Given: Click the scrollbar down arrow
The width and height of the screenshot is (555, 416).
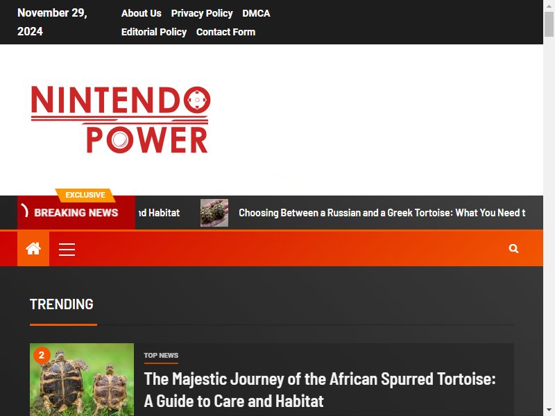Looking at the screenshot, I should click(x=549, y=410).
